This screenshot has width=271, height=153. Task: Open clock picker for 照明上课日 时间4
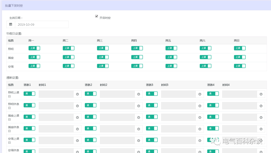coord(261,94)
